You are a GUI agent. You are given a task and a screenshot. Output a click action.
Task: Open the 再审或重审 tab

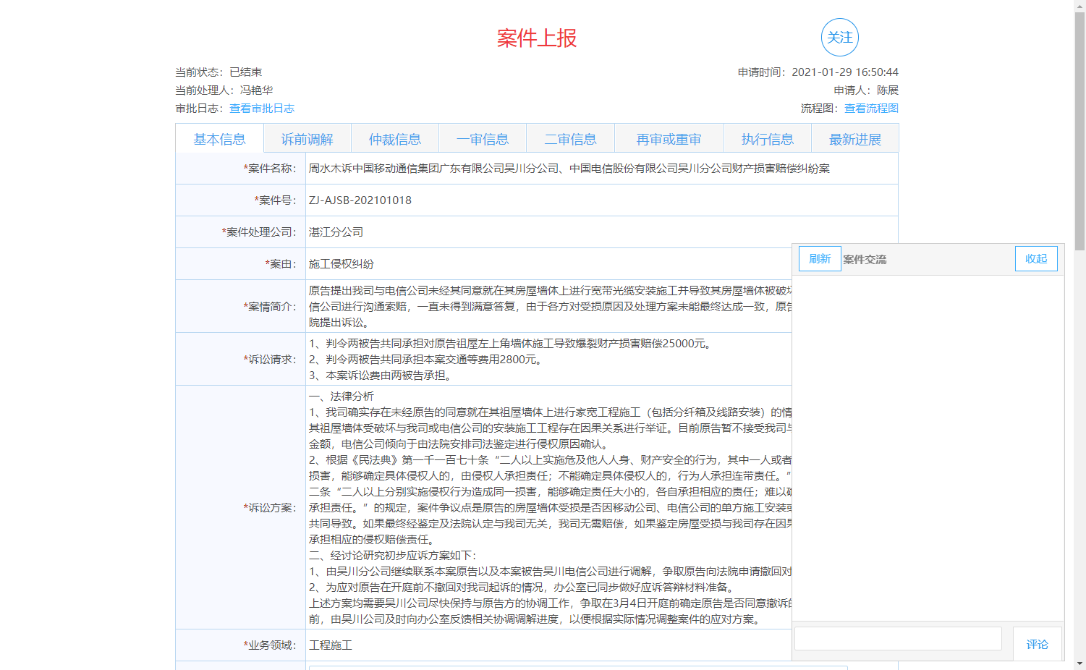669,139
